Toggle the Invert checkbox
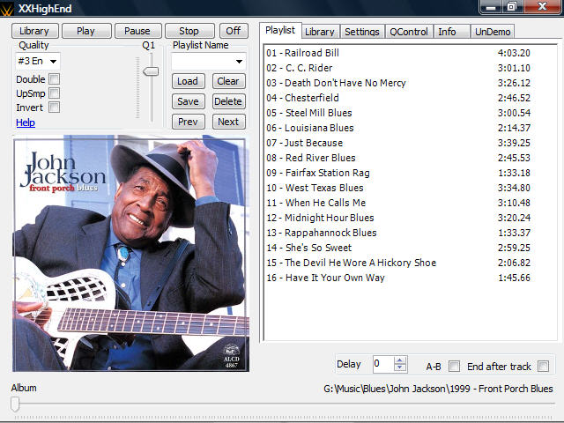The width and height of the screenshot is (564, 423). coord(55,108)
